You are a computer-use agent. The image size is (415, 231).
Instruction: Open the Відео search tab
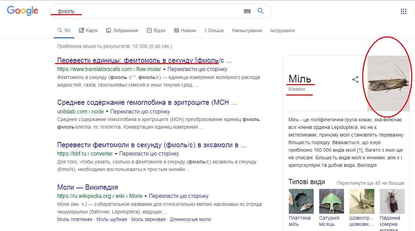click(x=156, y=30)
